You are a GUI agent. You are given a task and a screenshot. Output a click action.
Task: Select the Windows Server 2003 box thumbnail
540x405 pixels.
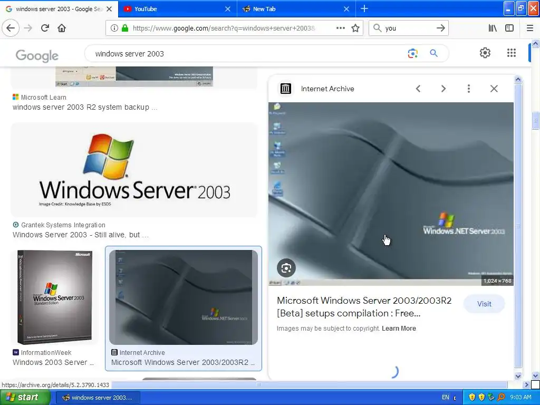(x=54, y=297)
